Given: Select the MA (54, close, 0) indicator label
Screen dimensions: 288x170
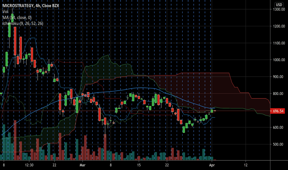Looking at the screenshot, I should (17, 17).
